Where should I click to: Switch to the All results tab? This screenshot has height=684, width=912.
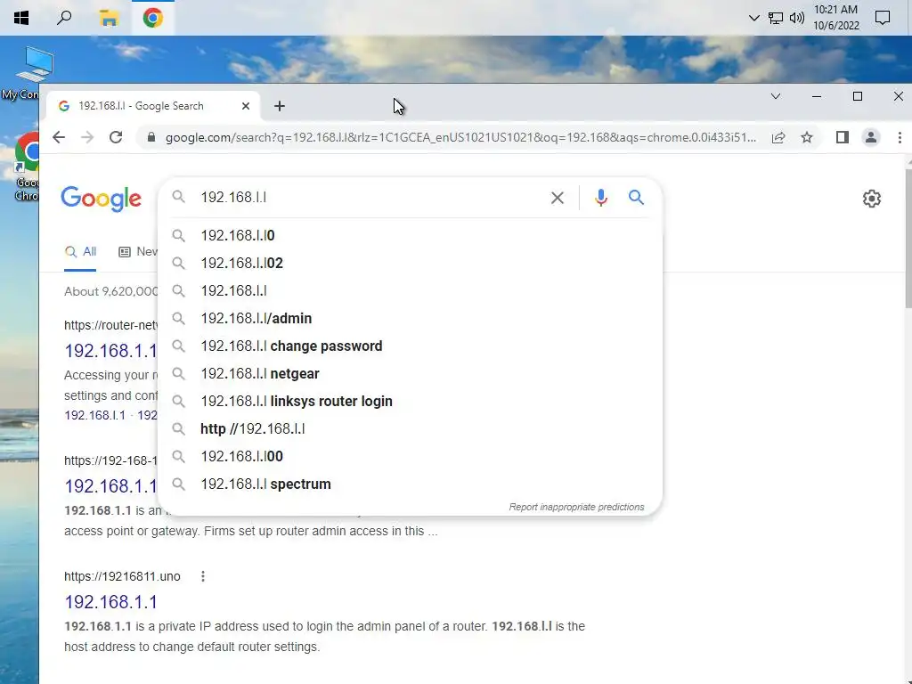pyautogui.click(x=80, y=252)
